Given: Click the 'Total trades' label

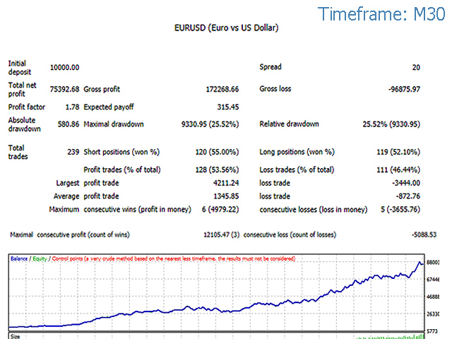Looking at the screenshot, I should tap(18, 153).
